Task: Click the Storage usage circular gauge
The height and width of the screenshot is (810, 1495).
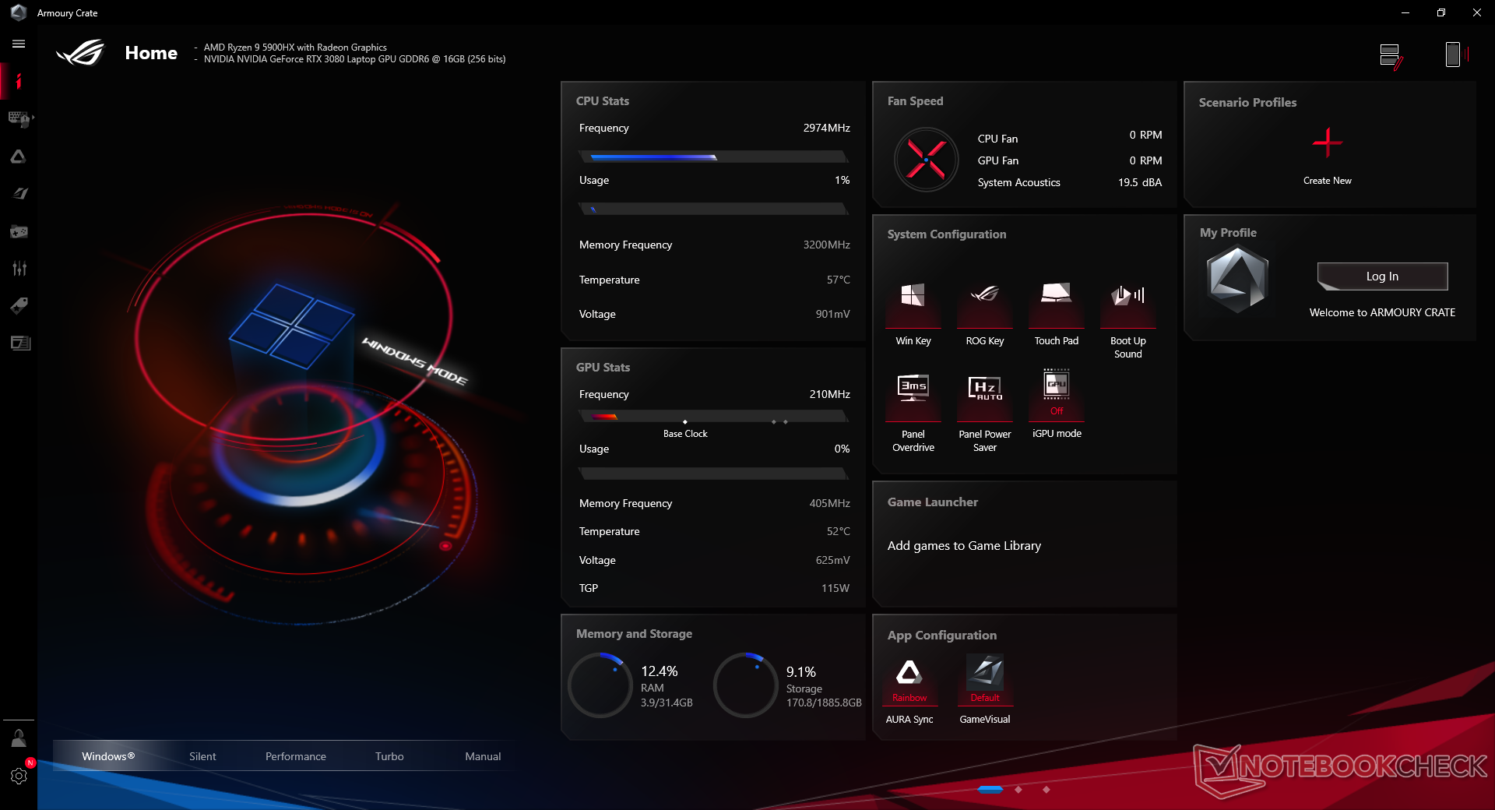Action: point(745,685)
